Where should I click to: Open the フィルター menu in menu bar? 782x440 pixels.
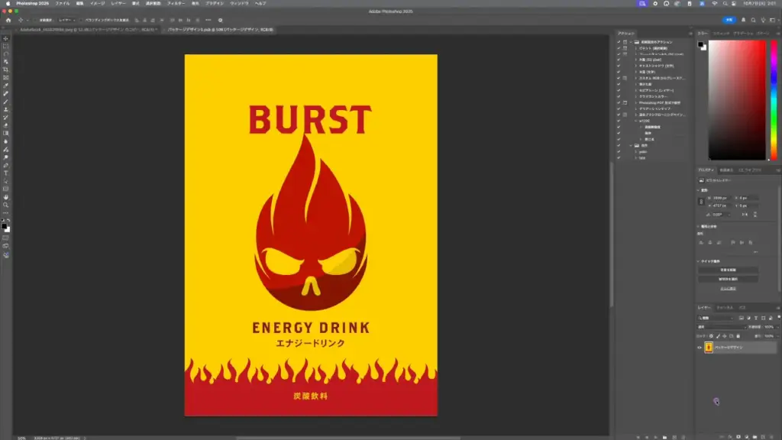[x=176, y=3]
